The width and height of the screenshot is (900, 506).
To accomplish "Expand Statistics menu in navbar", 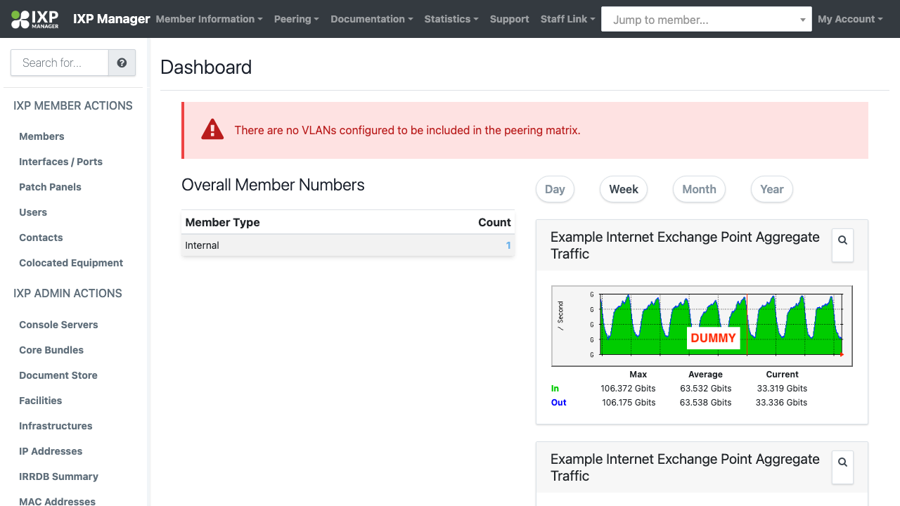I will (x=451, y=19).
